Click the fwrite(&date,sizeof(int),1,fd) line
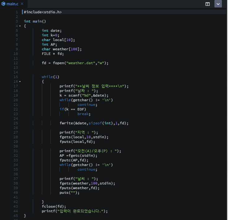This screenshot has width=229, height=220. tap(94, 123)
